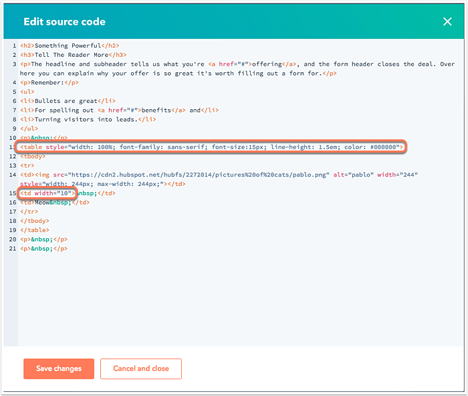The height and width of the screenshot is (396, 468).
Task: Click the 'Meow' table cell line
Action: (55, 203)
